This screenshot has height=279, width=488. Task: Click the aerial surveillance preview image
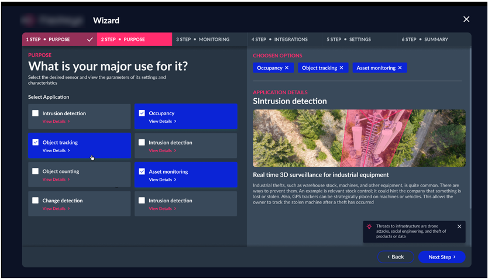[359, 138]
